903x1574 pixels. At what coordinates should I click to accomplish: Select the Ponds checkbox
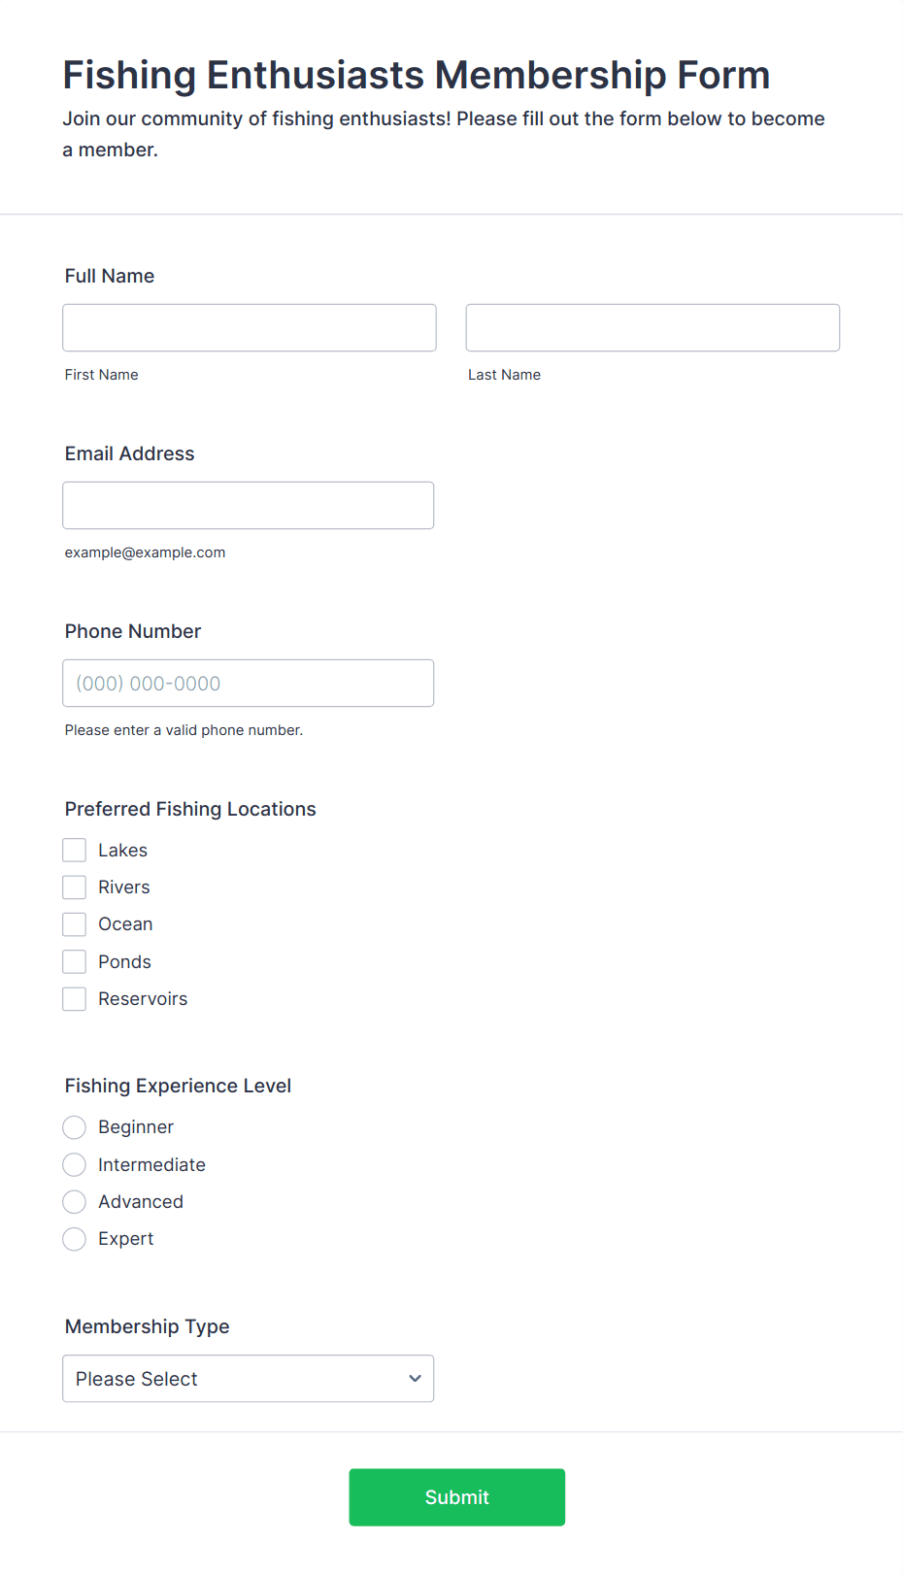75,961
